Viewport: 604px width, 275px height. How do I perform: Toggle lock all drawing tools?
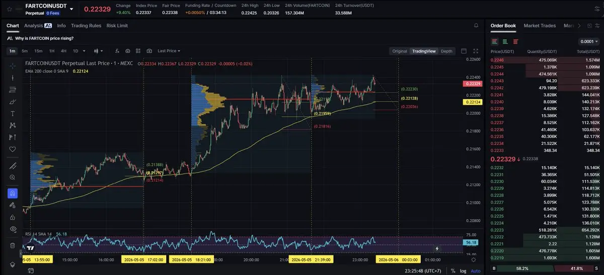click(13, 217)
